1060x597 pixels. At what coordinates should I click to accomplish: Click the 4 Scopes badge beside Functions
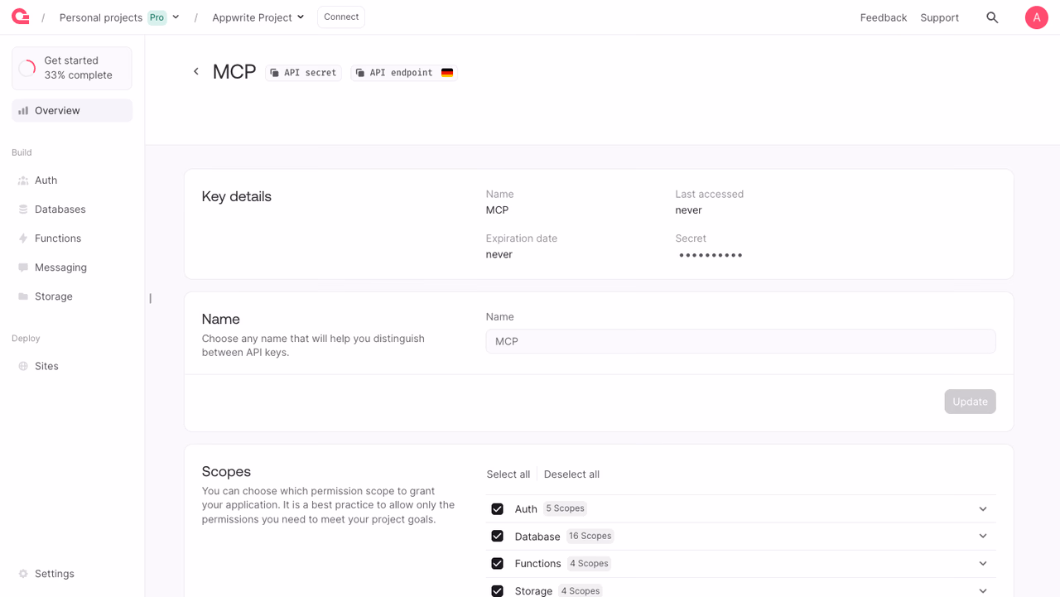[589, 563]
